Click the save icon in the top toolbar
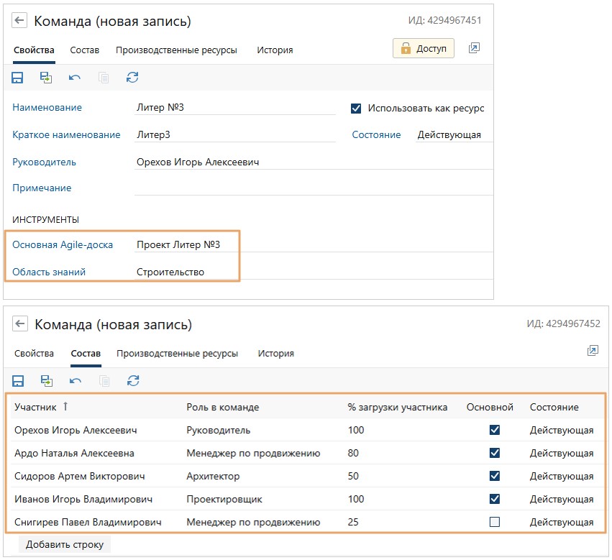Screen dimensions: 612x560 18,78
